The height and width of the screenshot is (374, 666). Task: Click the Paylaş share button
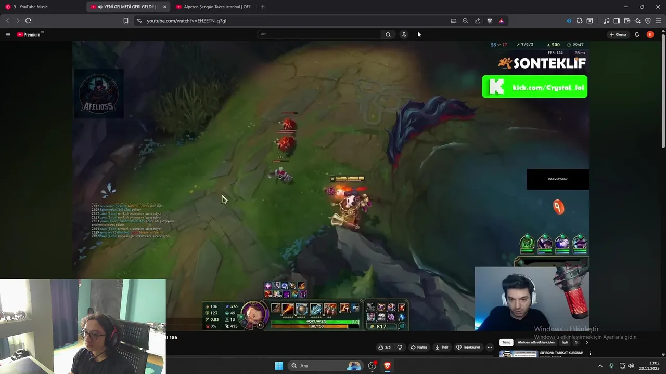click(x=419, y=347)
